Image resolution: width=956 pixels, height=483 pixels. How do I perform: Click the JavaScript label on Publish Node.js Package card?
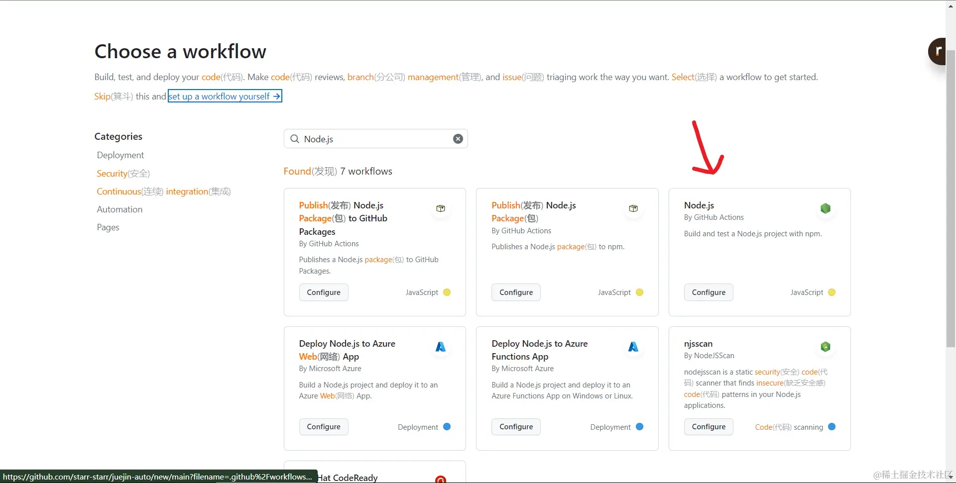pyautogui.click(x=614, y=292)
